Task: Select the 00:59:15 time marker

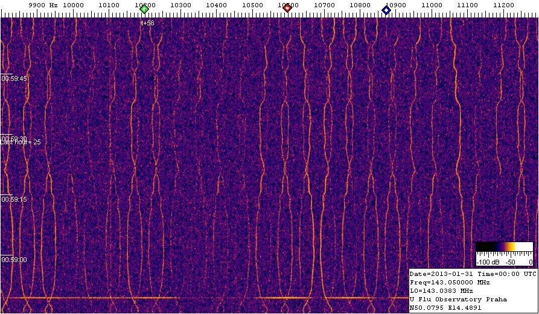Action: 13,199
